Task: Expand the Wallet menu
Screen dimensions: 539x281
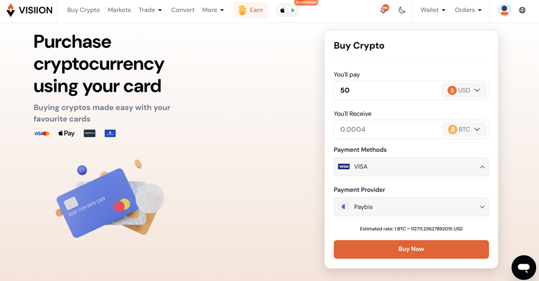Action: click(432, 10)
